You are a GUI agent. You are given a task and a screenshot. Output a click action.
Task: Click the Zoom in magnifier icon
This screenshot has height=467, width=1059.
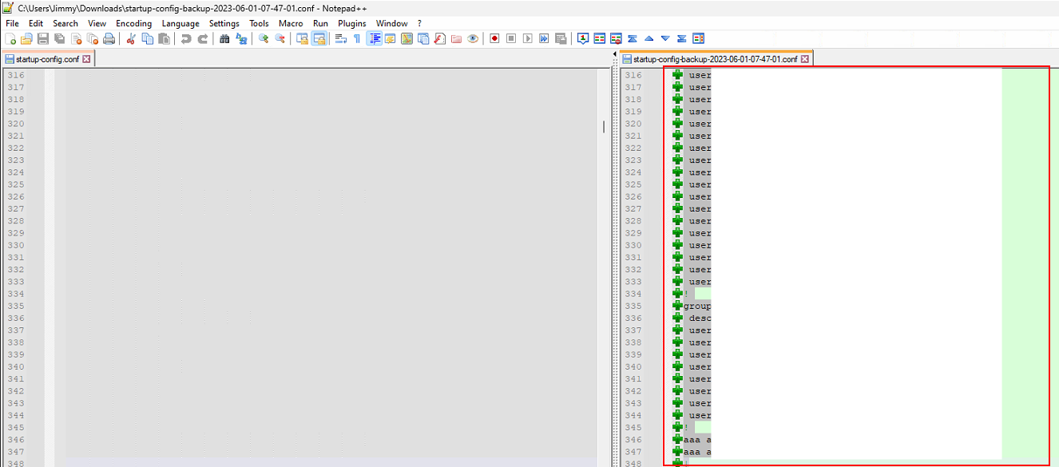263,38
